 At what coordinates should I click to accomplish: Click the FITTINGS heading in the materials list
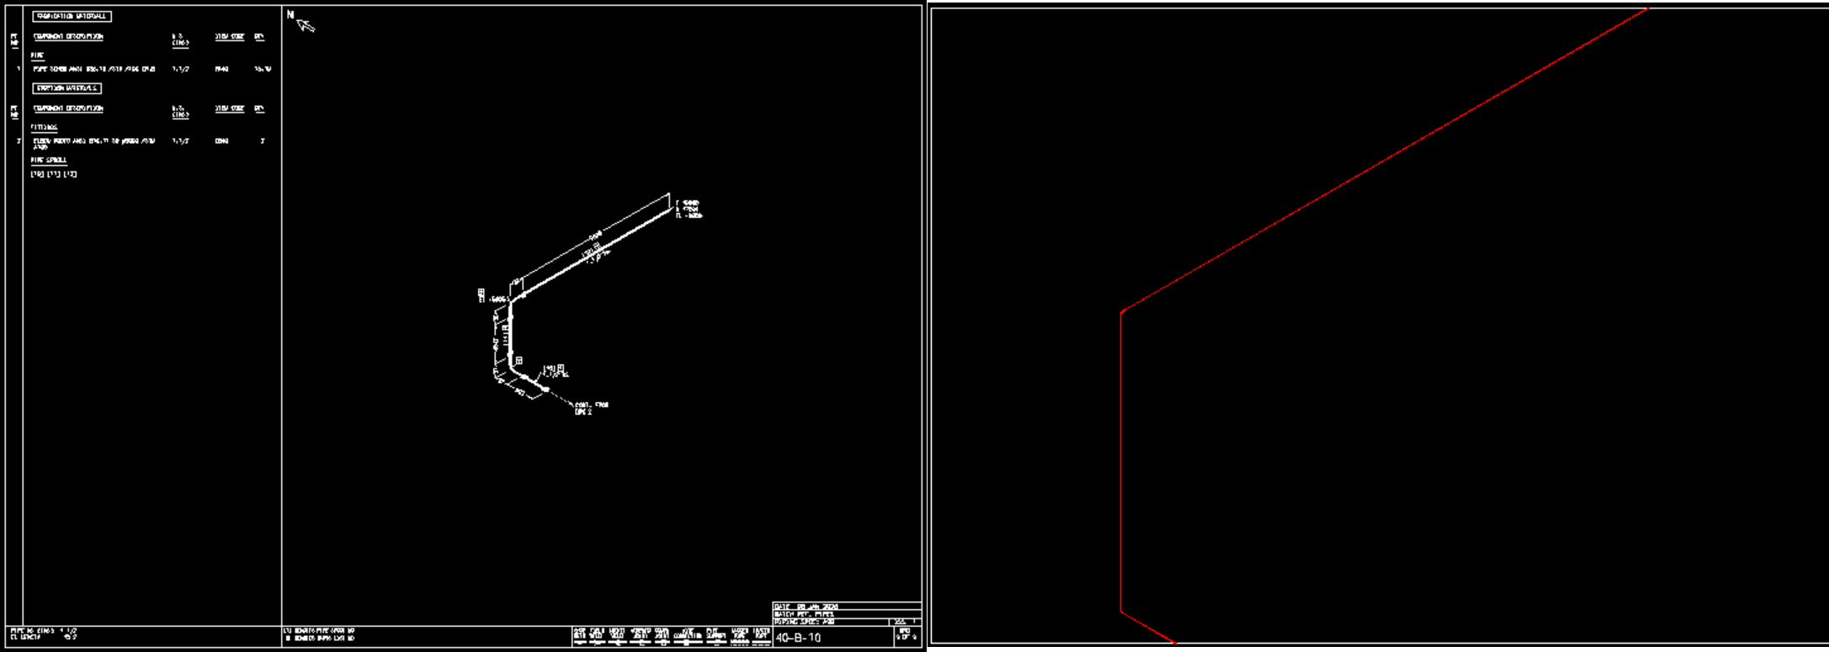(x=45, y=127)
